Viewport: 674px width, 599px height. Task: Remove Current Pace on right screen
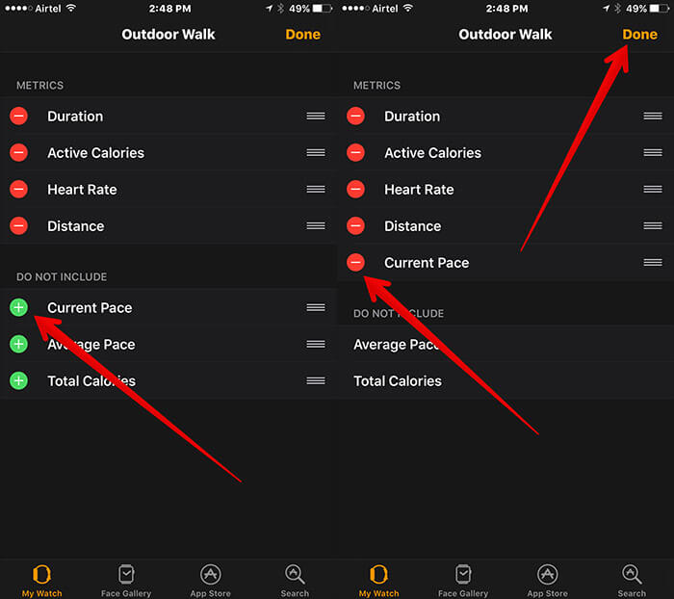tap(356, 262)
